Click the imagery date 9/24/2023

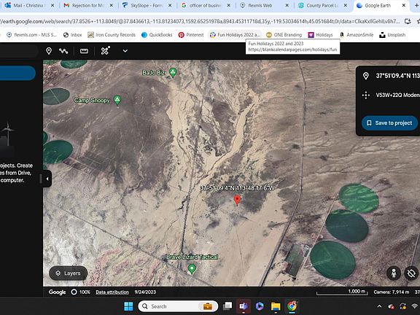click(145, 292)
